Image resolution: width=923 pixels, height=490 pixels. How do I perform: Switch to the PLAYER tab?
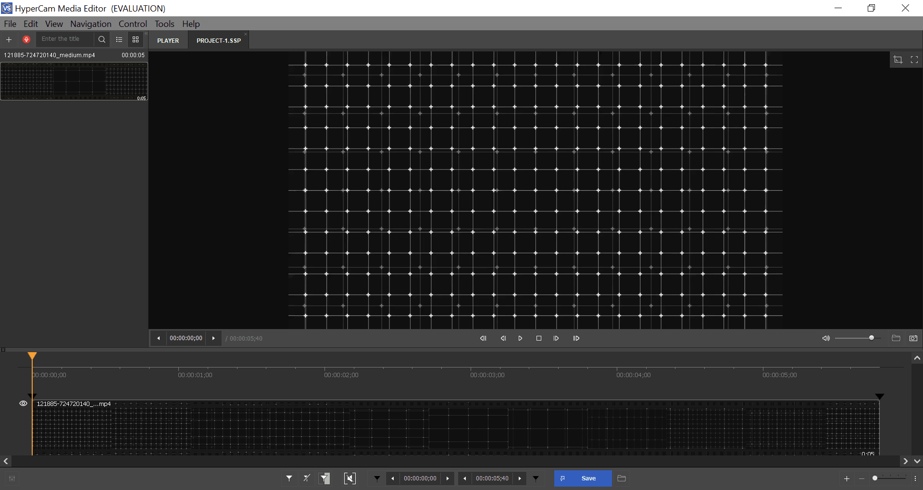168,41
